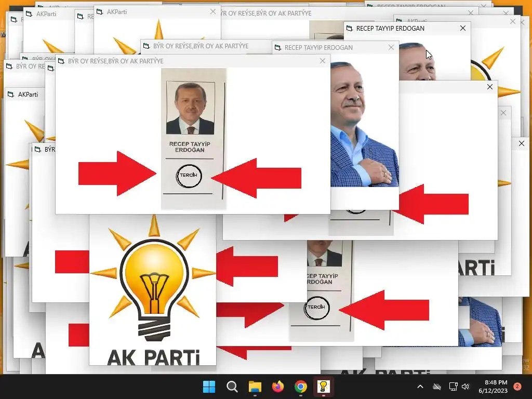Expand the hidden tray icons chevron
Screen dimensions: 532x399
pyautogui.click(x=420, y=387)
